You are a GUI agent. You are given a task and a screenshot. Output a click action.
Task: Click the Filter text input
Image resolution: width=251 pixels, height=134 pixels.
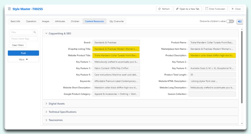pyautogui.click(x=21, y=32)
